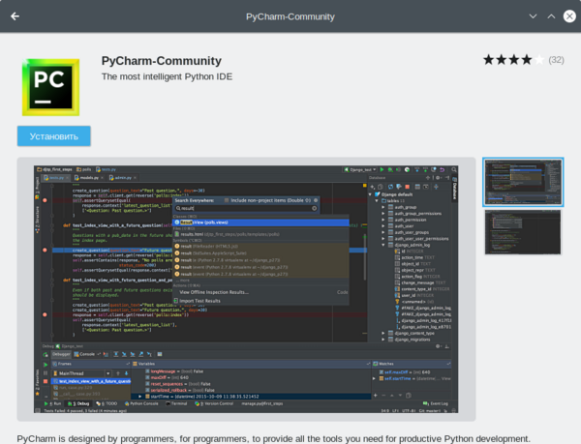Viewport: 581px width, 444px height.
Task: Select the second screenshot thumbnail
Action: point(523,232)
